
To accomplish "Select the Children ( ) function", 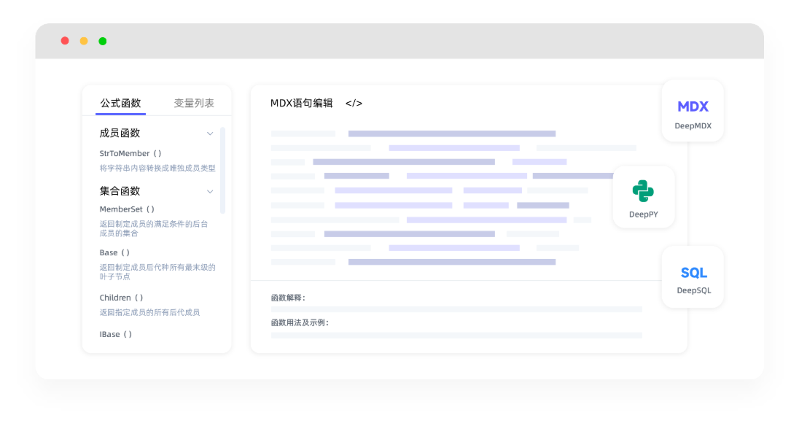I will tap(121, 298).
